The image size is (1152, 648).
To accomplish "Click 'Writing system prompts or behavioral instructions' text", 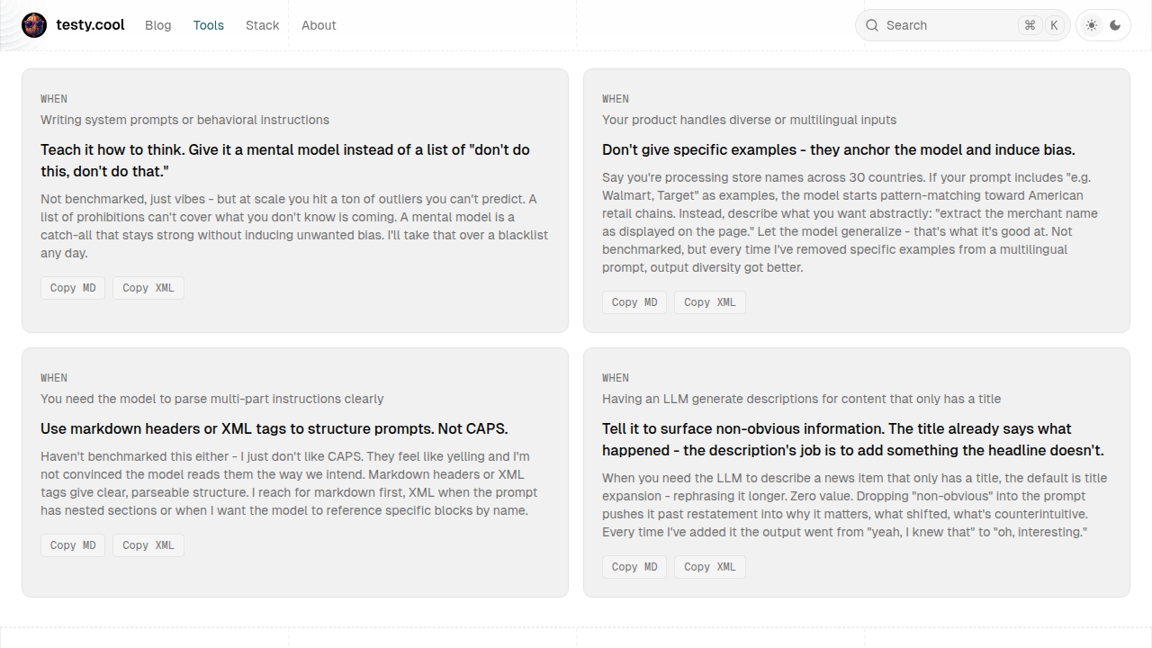I will pos(185,120).
